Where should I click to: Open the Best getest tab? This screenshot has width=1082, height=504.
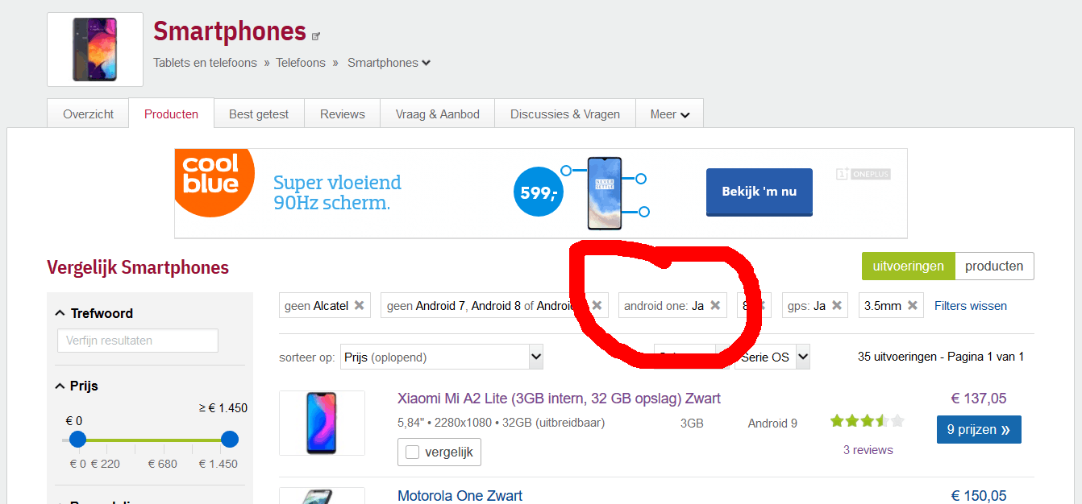pos(259,114)
